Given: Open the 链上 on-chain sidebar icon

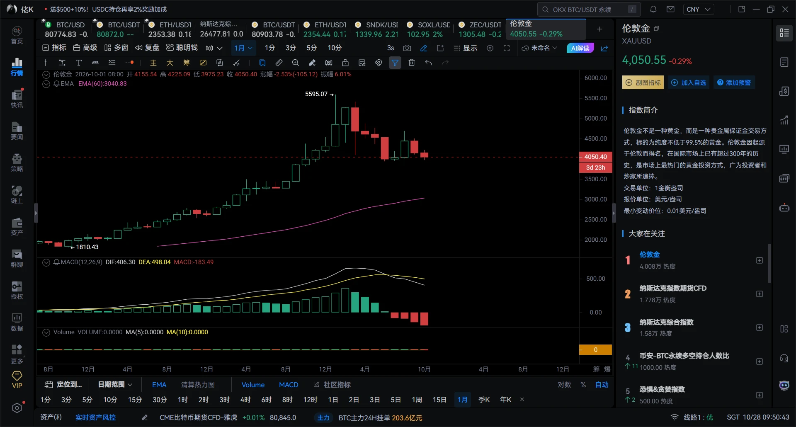Looking at the screenshot, I should click(x=17, y=194).
